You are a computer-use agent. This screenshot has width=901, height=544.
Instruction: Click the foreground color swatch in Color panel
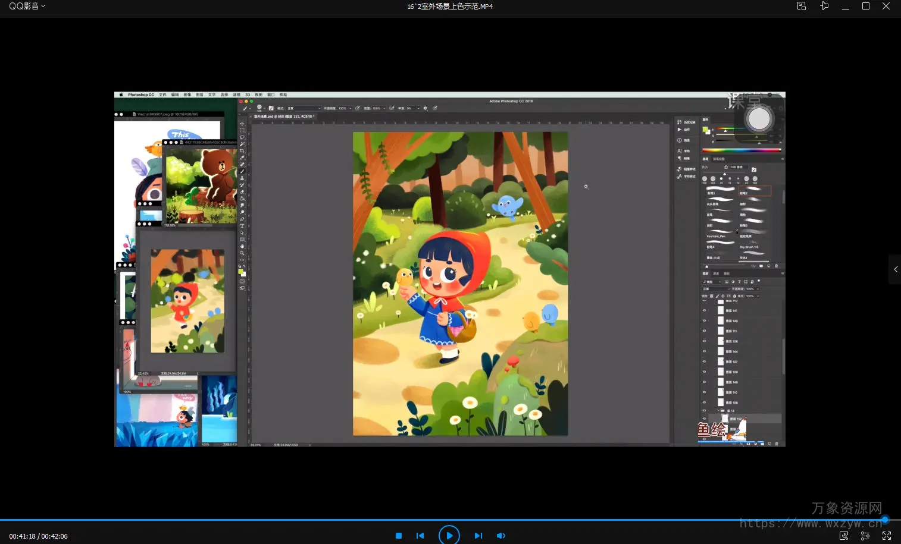point(705,129)
